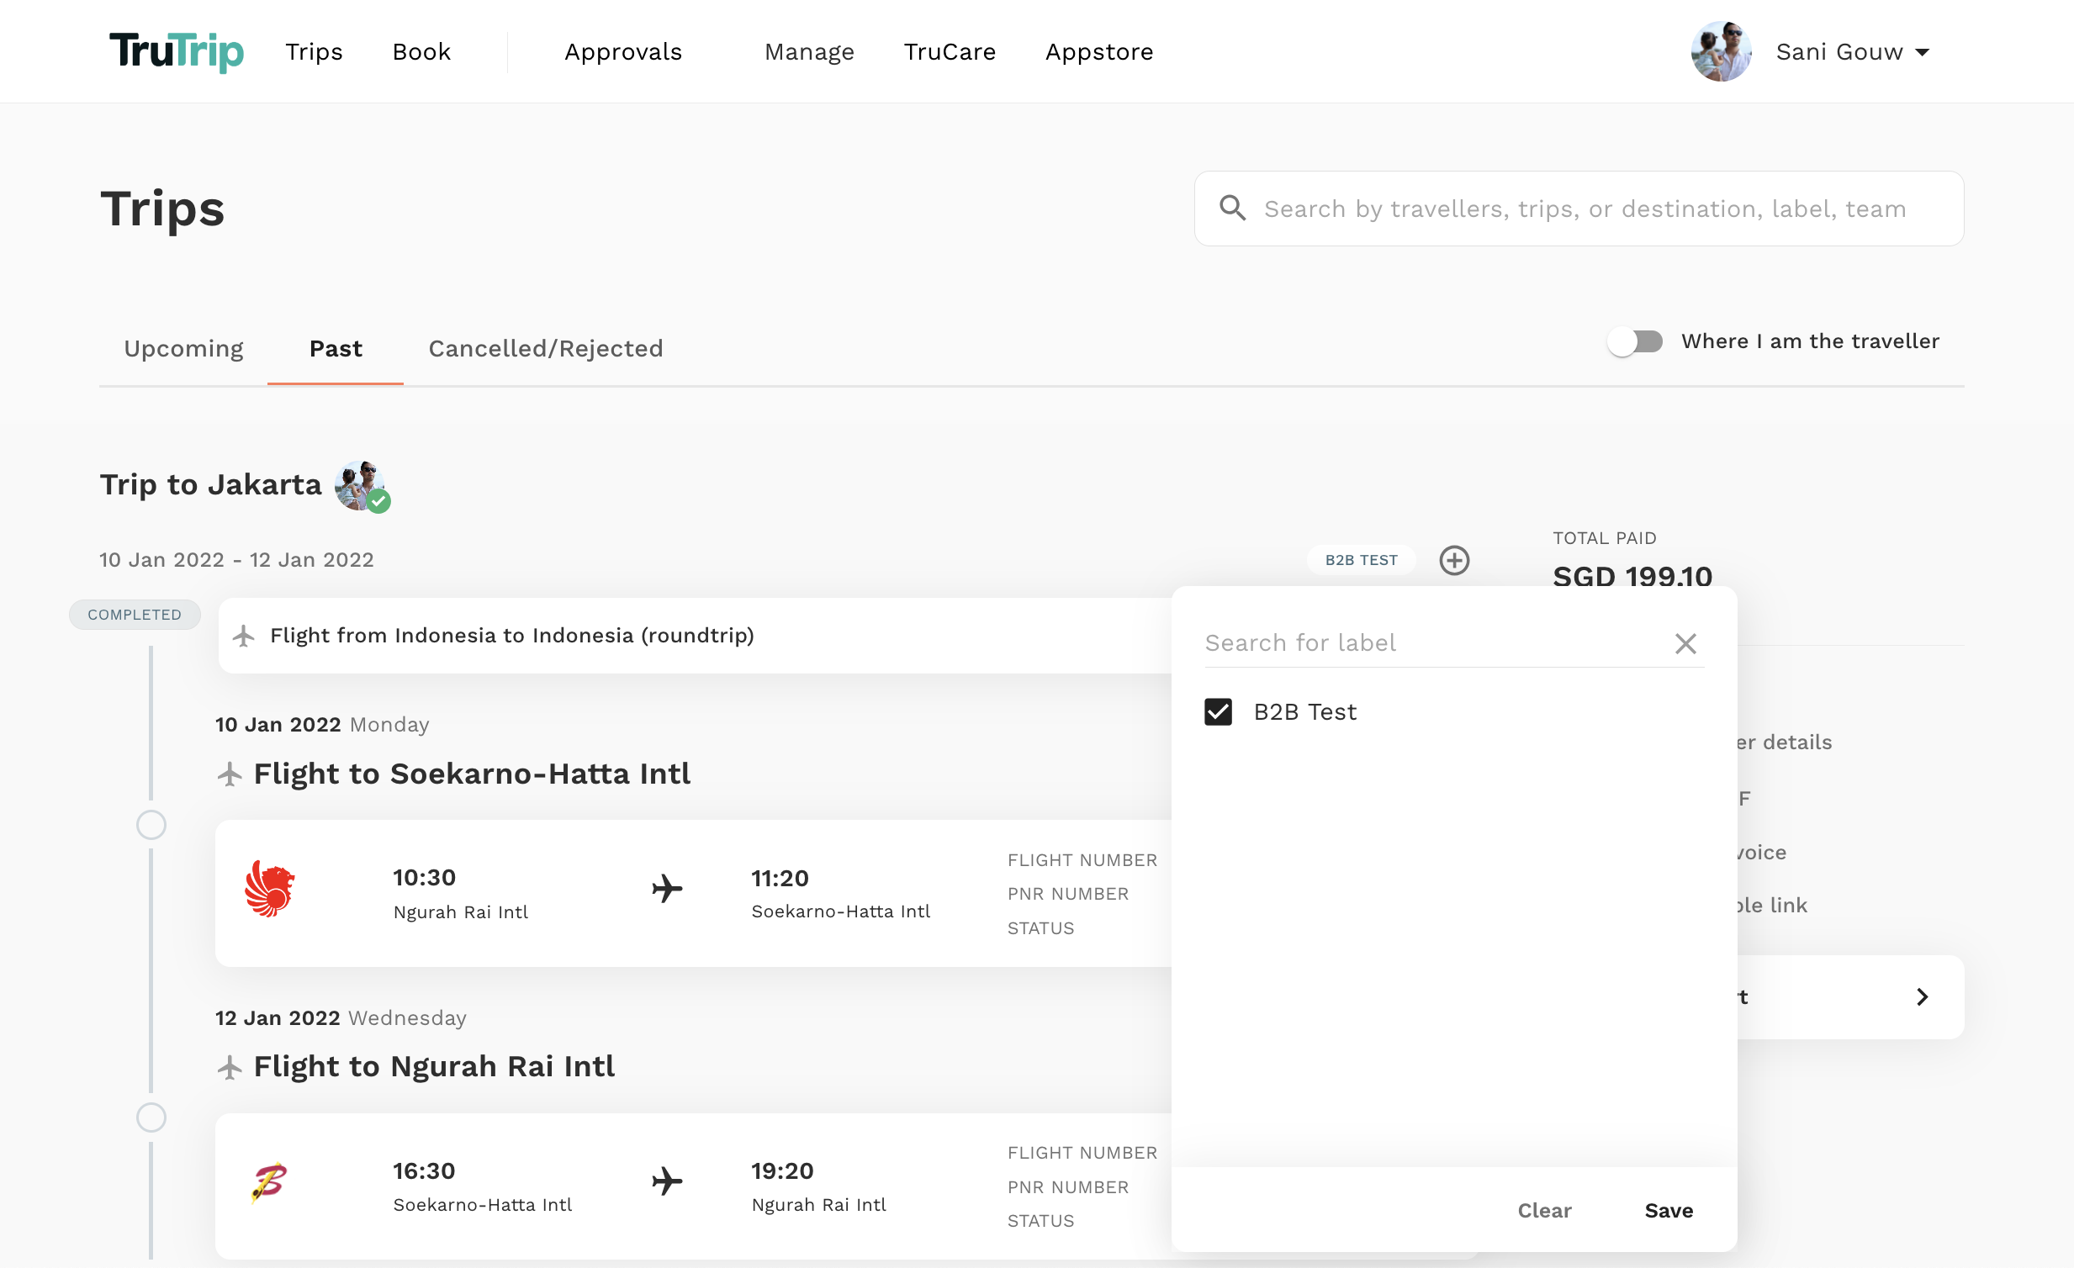Open TruCare page

pos(950,52)
